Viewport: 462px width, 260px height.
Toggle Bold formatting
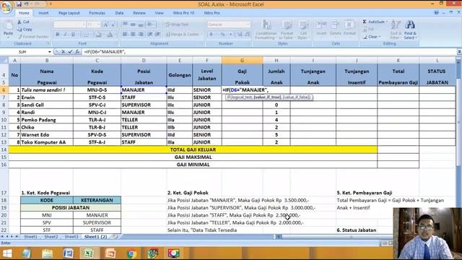pos(58,35)
